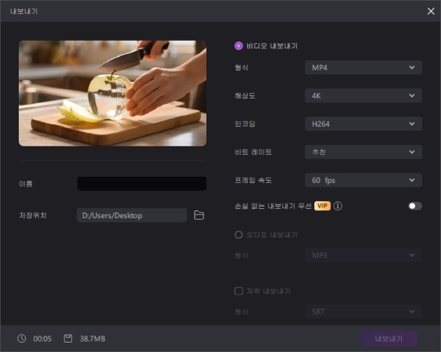Click the 비트 레이트 label
This screenshot has height=352, width=441.
click(253, 152)
